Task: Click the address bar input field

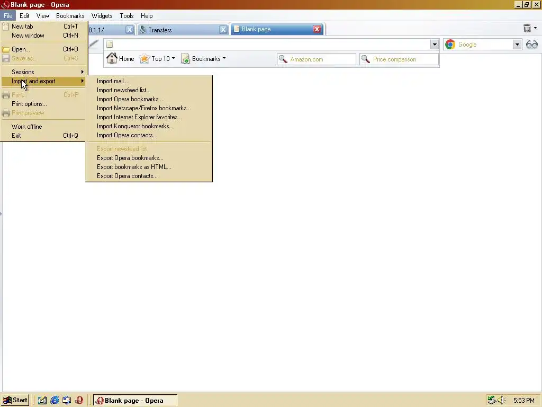Action: point(272,45)
